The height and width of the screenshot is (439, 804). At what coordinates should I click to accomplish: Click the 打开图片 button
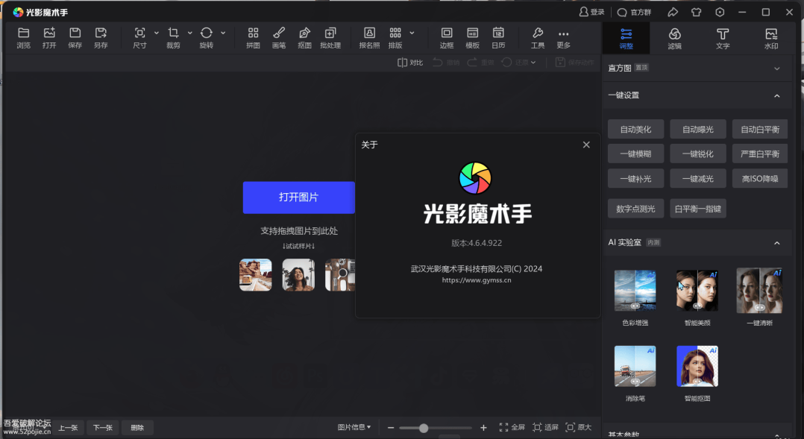pos(299,198)
